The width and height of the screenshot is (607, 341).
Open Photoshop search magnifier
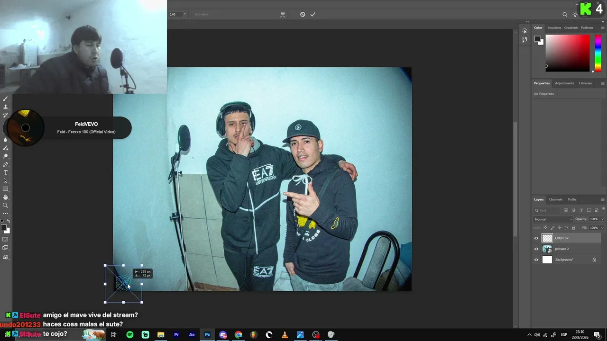coord(565,14)
